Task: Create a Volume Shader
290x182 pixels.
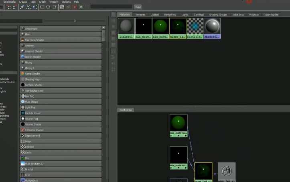Action: (61, 124)
